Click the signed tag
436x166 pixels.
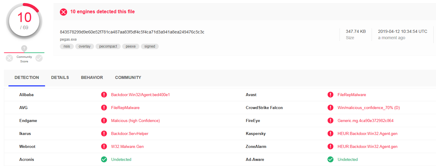point(150,46)
